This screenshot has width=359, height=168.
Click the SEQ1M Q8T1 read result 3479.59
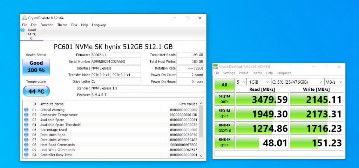(262, 99)
